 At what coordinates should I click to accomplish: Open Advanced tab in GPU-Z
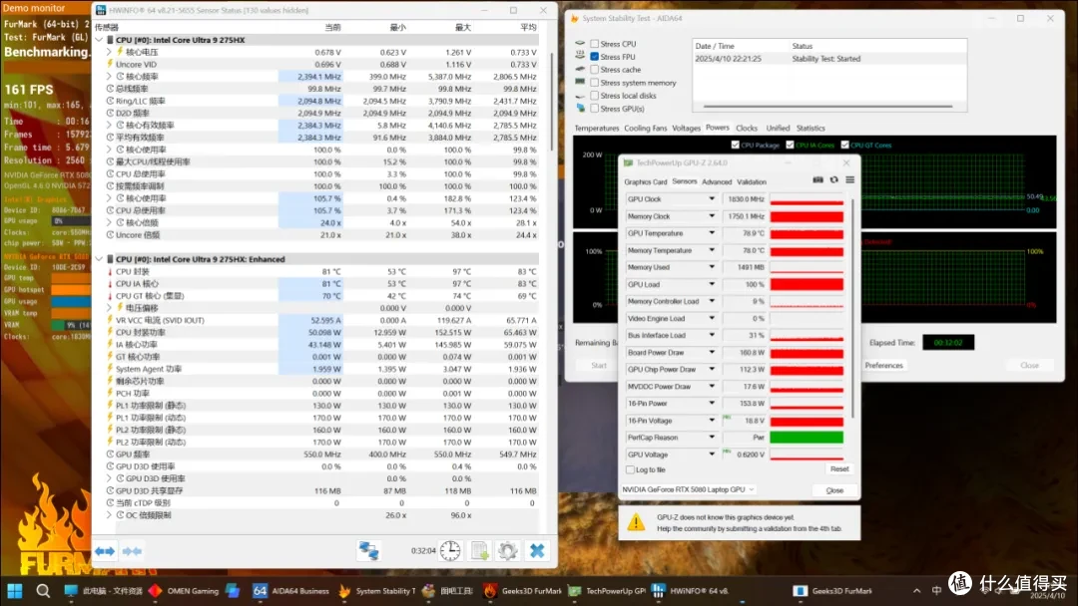pyautogui.click(x=717, y=181)
